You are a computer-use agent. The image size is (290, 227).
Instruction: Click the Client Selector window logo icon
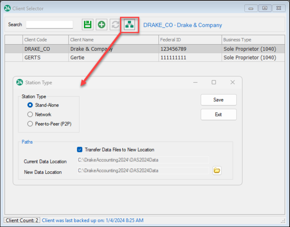[x=7, y=8]
